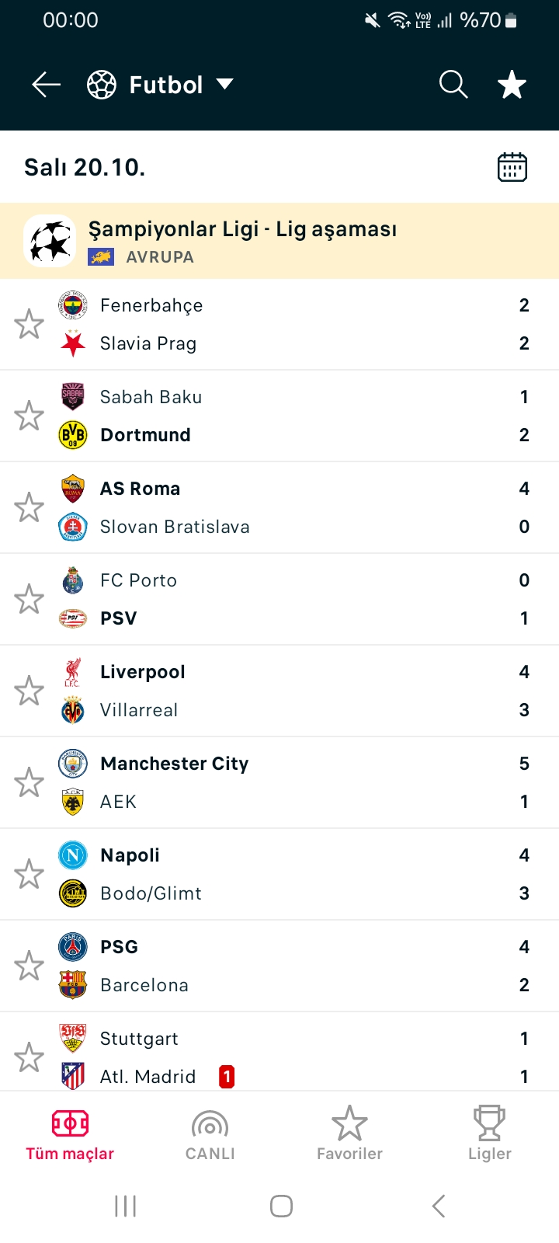The image size is (559, 1243).
Task: Expand the Futbol sport dropdown arrow
Action: 225,84
